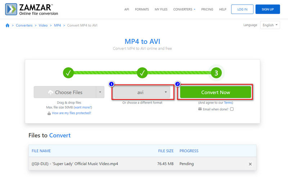Click the envelope icon near Email when done

[x=200, y=109]
